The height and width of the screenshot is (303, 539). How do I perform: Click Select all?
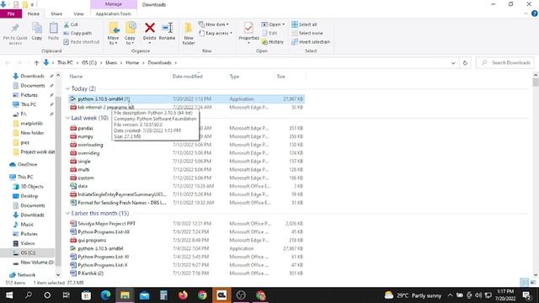(304, 24)
